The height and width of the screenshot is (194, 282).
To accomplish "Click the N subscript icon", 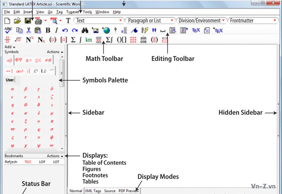I will (41, 40).
